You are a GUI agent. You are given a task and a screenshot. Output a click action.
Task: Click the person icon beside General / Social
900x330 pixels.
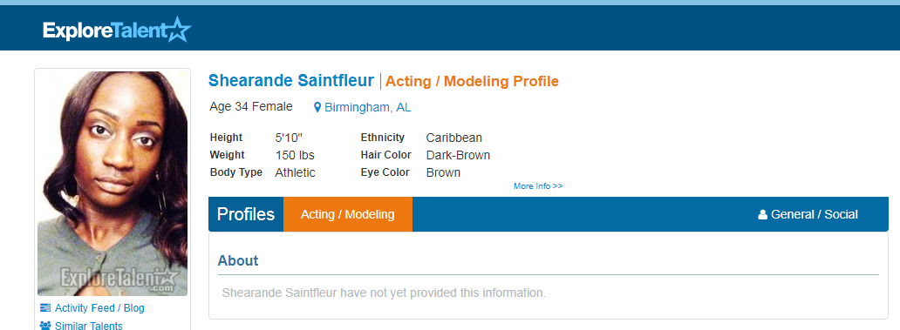pos(763,215)
